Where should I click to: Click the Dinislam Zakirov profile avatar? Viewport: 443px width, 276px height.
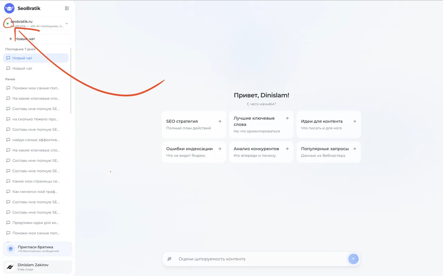[x=10, y=267]
